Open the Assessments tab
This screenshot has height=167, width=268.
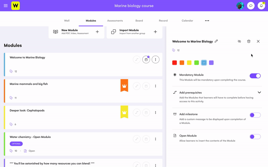[x=115, y=21]
